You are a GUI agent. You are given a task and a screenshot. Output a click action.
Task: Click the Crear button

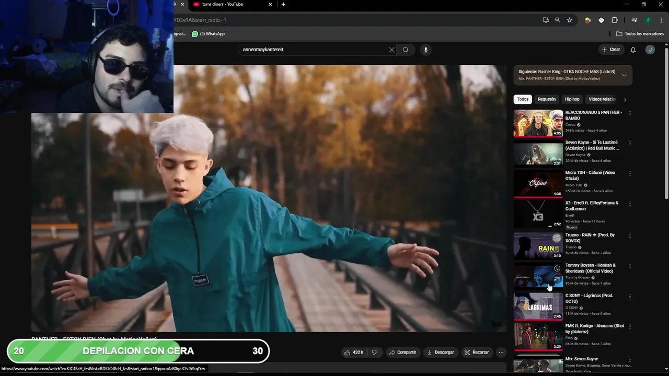coord(611,50)
